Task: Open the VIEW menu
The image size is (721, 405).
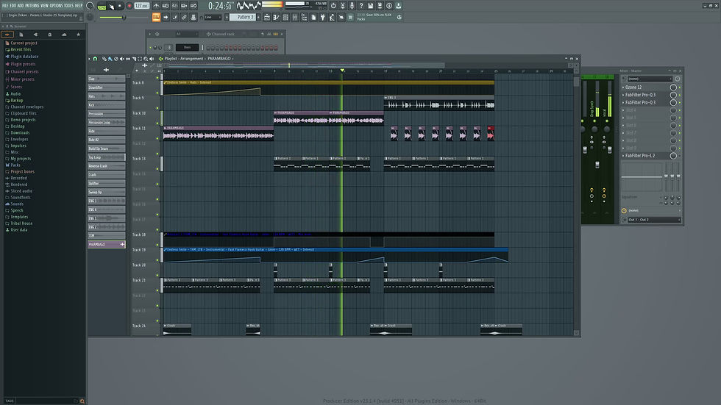Action: pyautogui.click(x=45, y=5)
